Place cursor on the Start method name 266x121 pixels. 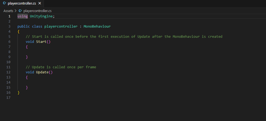[41, 41]
